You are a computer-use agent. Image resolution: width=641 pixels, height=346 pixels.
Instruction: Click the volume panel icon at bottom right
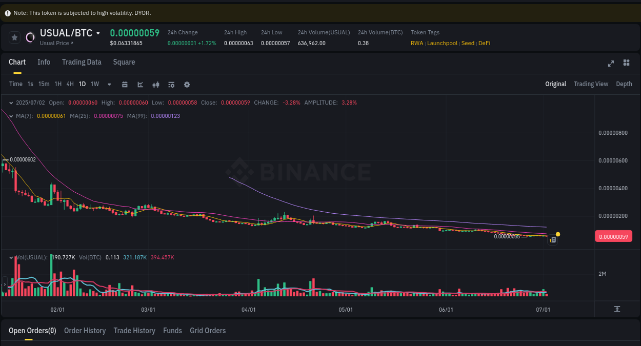[617, 310]
